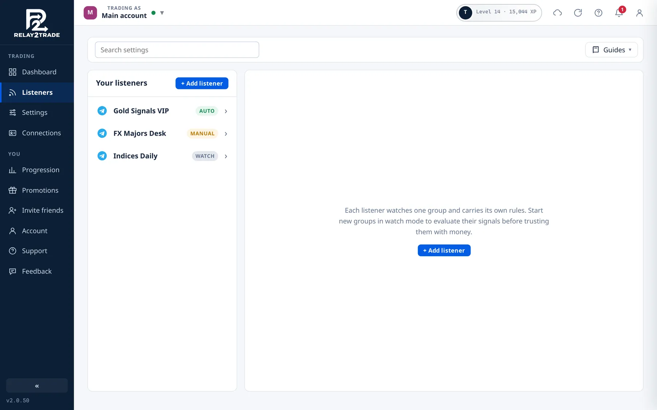Click the WATCH badge on Indices Daily
Screen dimensions: 657x410
205,156
